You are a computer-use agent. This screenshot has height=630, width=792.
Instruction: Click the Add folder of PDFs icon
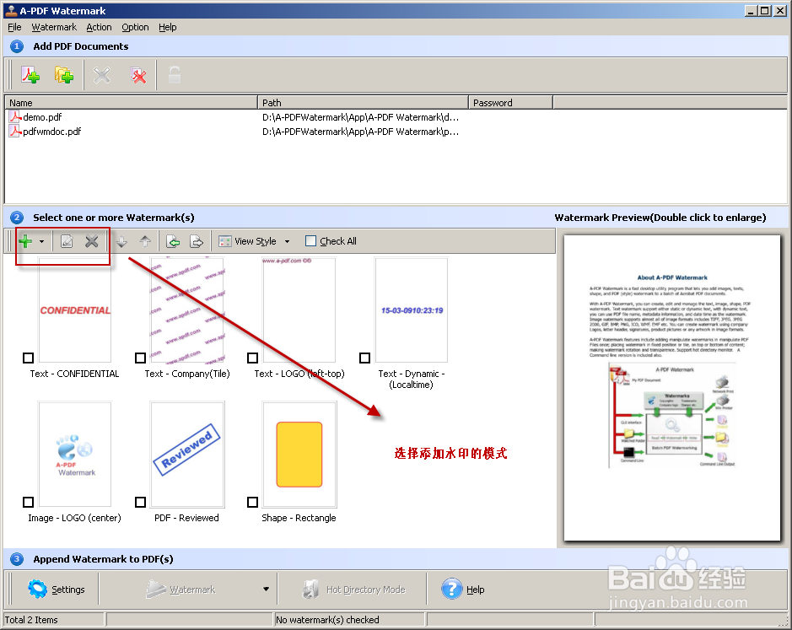64,75
